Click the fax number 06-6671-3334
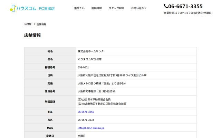Image resolution: width=221 pixels, height=138 pixels. coord(86,120)
